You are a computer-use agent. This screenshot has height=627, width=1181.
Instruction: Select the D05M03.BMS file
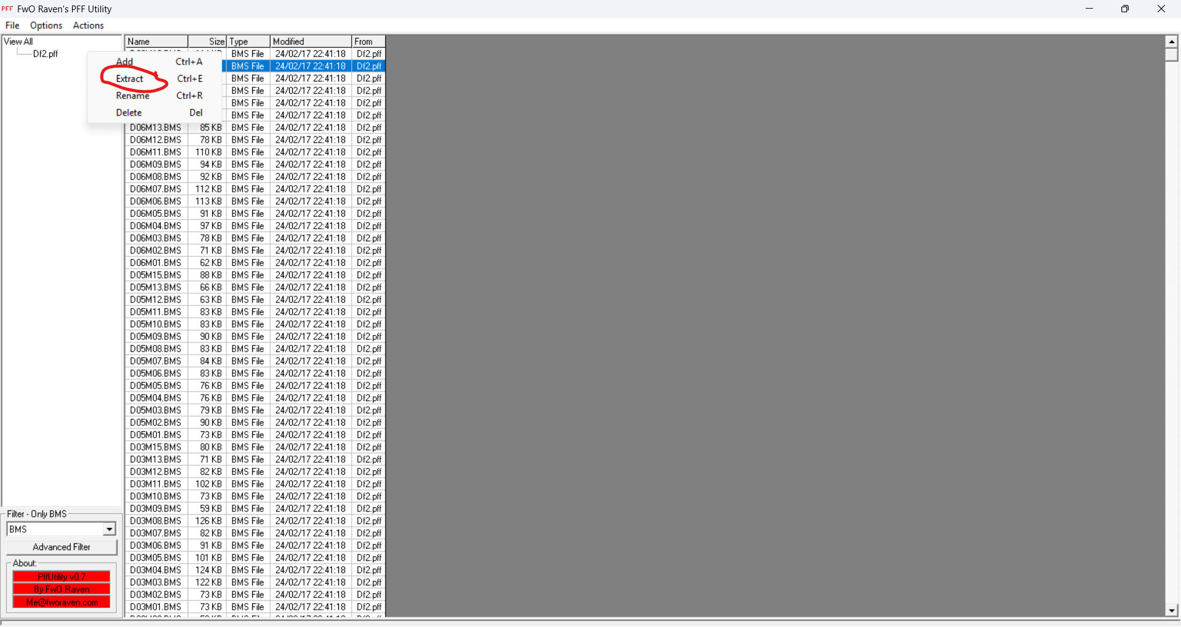click(x=156, y=410)
